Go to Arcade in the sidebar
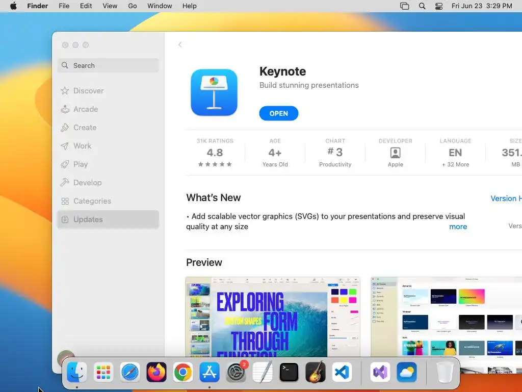 pos(108,109)
